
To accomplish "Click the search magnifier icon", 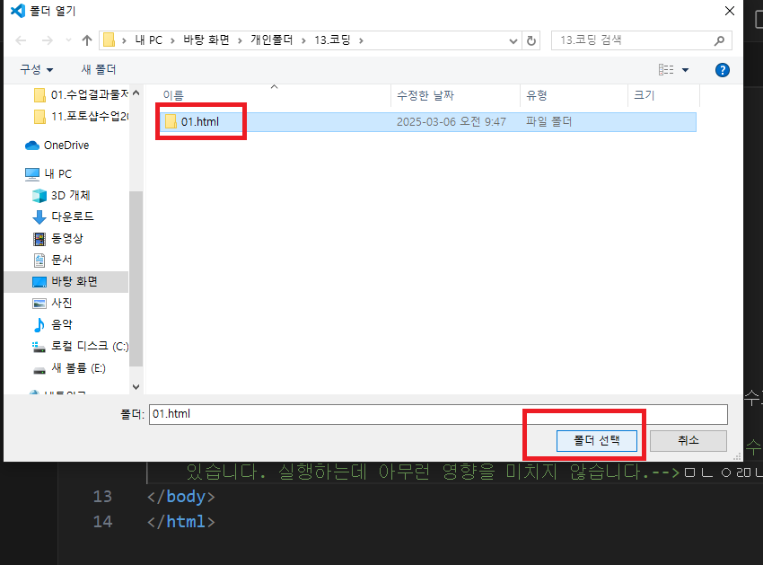I will point(719,41).
